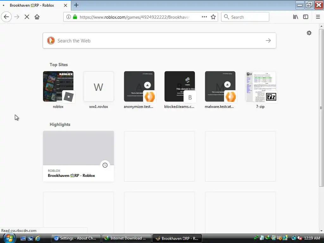This screenshot has height=243, width=324.
Task: Click the toolbar Search box
Action: (245, 17)
